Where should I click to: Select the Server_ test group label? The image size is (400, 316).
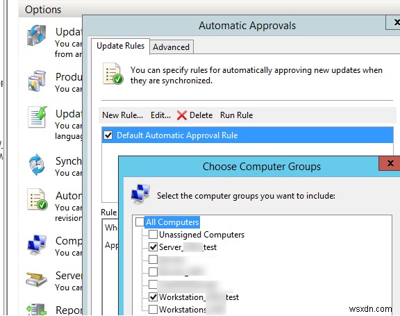point(187,247)
